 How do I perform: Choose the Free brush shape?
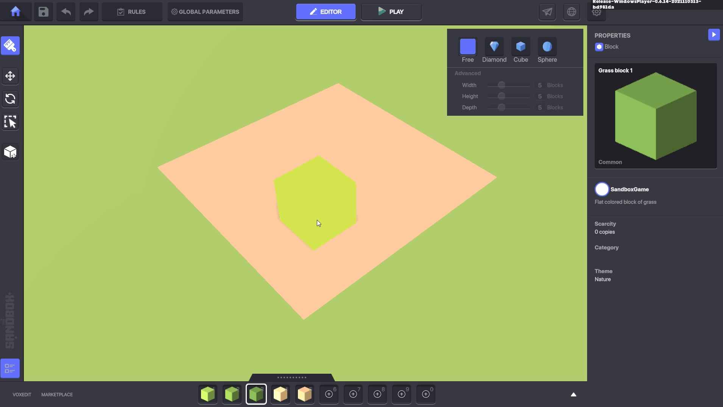[467, 47]
